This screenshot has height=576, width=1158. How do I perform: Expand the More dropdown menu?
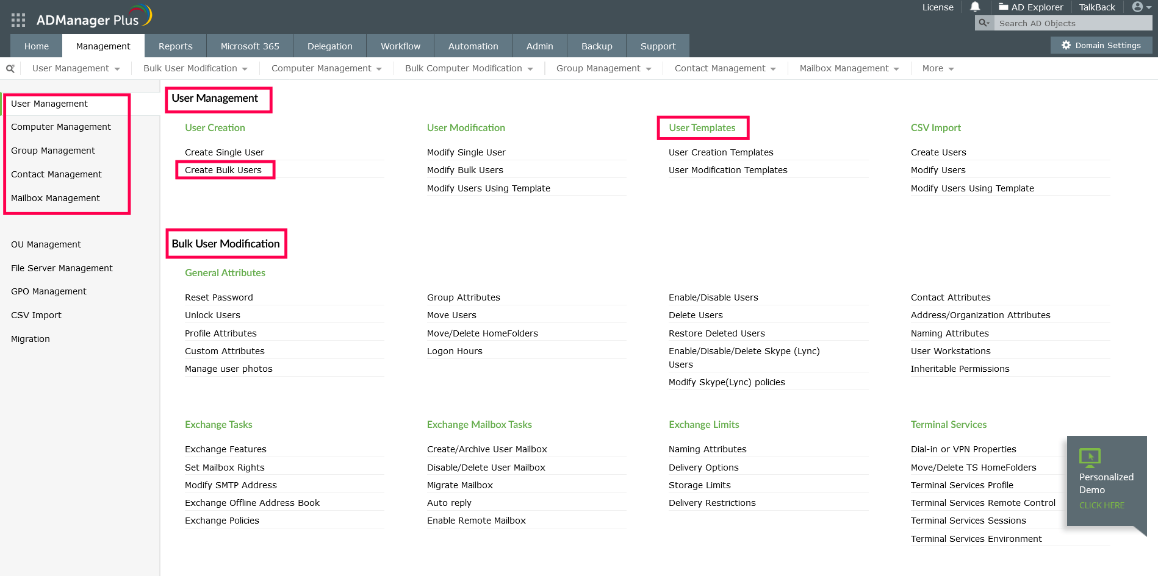938,68
